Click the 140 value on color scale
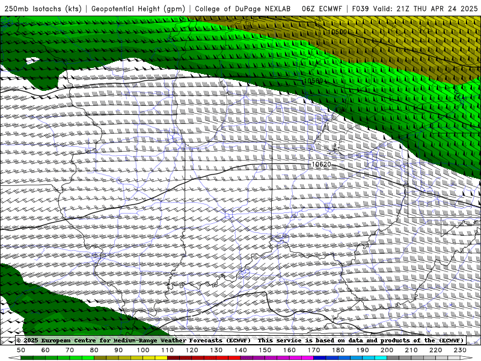481x361 pixels. pyautogui.click(x=240, y=350)
